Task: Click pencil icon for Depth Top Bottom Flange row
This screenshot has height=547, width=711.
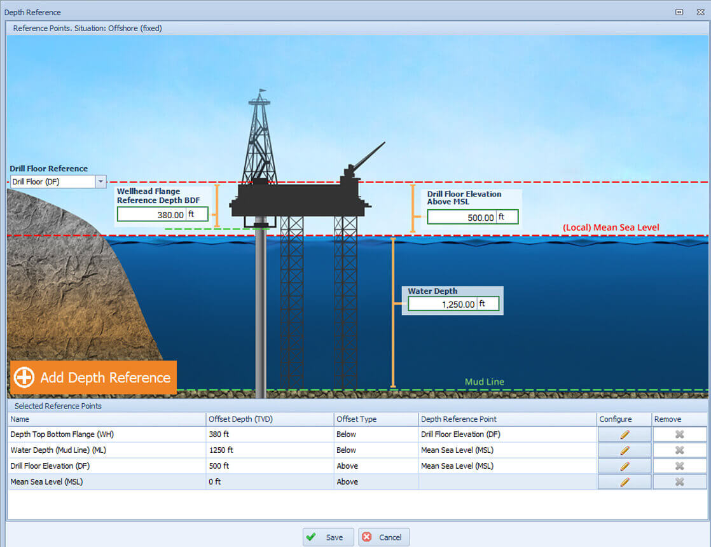Action: pyautogui.click(x=624, y=434)
